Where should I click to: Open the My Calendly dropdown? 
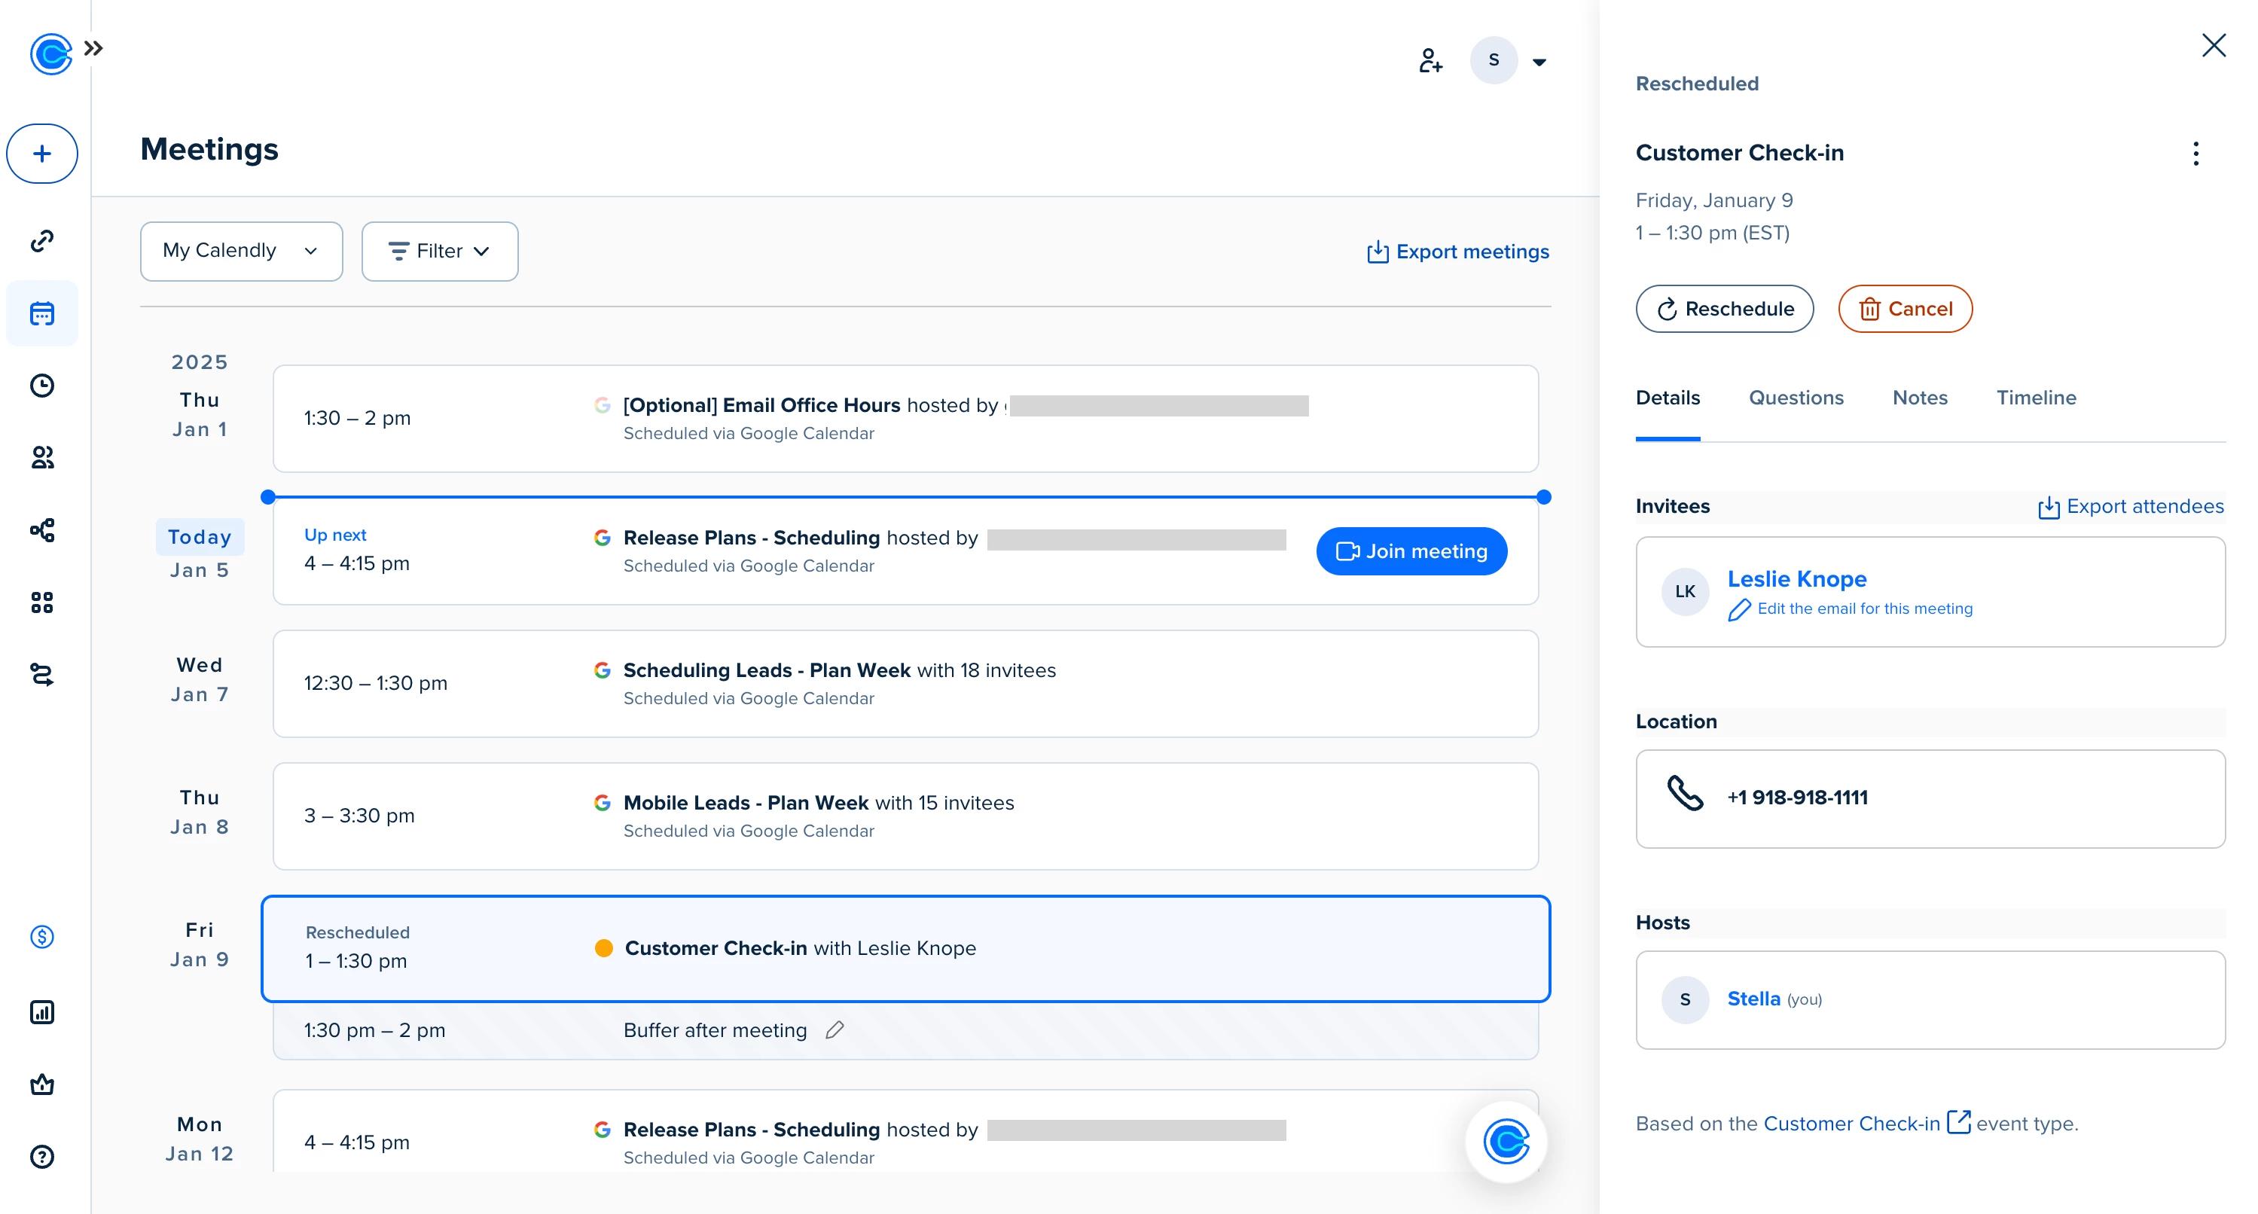pyautogui.click(x=241, y=251)
